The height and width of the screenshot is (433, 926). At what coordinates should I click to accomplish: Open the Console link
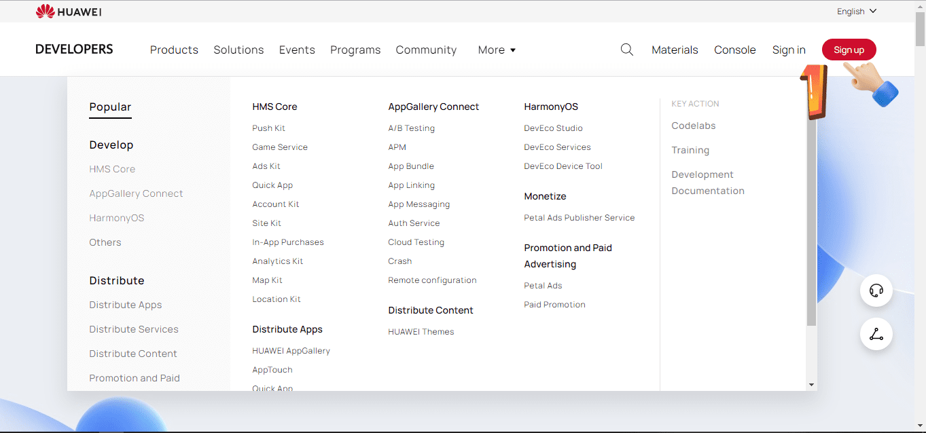[x=735, y=50]
